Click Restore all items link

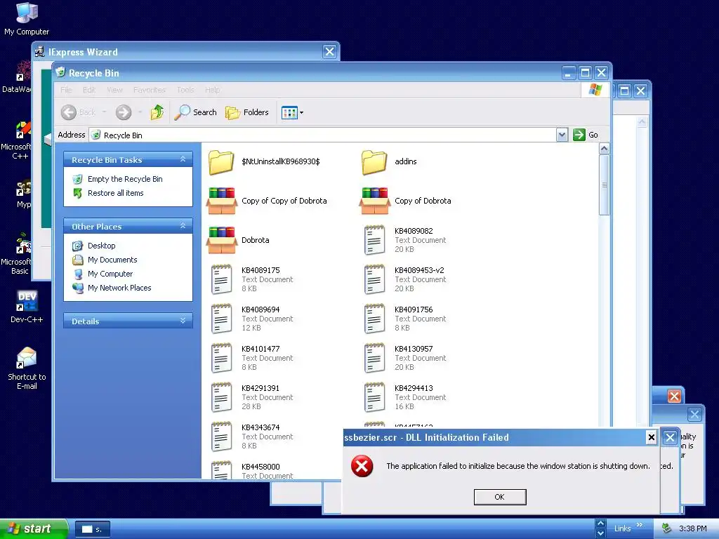pos(116,194)
